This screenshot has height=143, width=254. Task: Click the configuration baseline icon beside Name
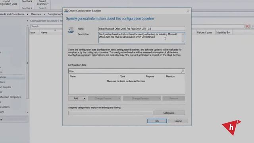coord(71,30)
